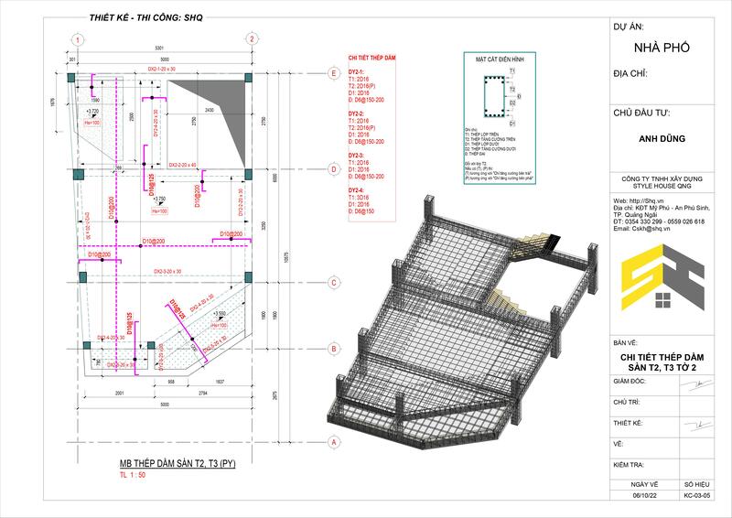
Task: Click the BẢN VẼ: label
Action: coord(625,343)
